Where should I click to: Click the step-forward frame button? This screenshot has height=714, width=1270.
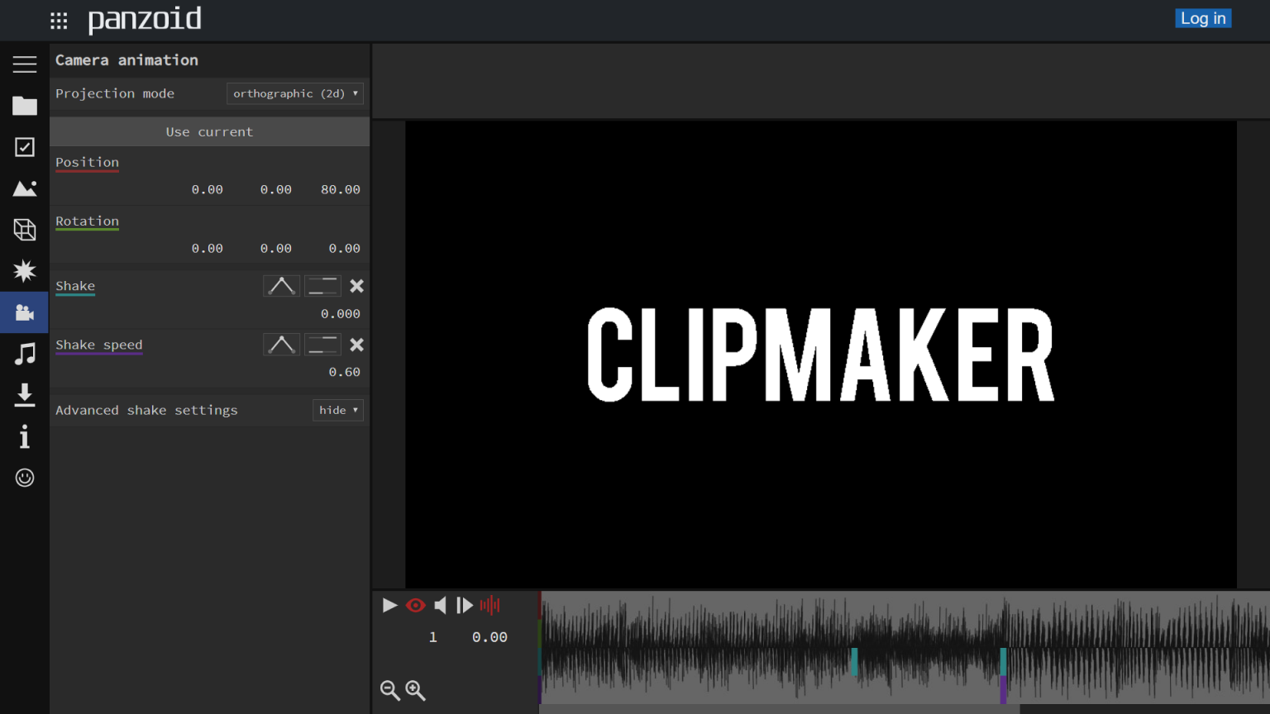465,606
